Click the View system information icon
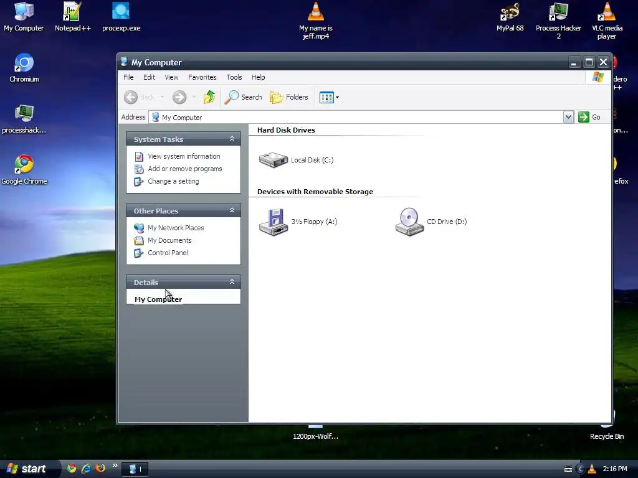The height and width of the screenshot is (478, 638). tap(139, 156)
